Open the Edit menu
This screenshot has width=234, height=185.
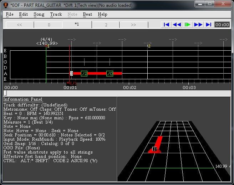pos(24,14)
